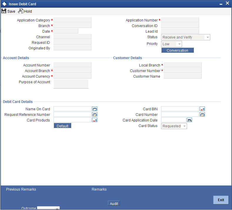Click the Conversation button
The image size is (232, 210).
(x=177, y=50)
